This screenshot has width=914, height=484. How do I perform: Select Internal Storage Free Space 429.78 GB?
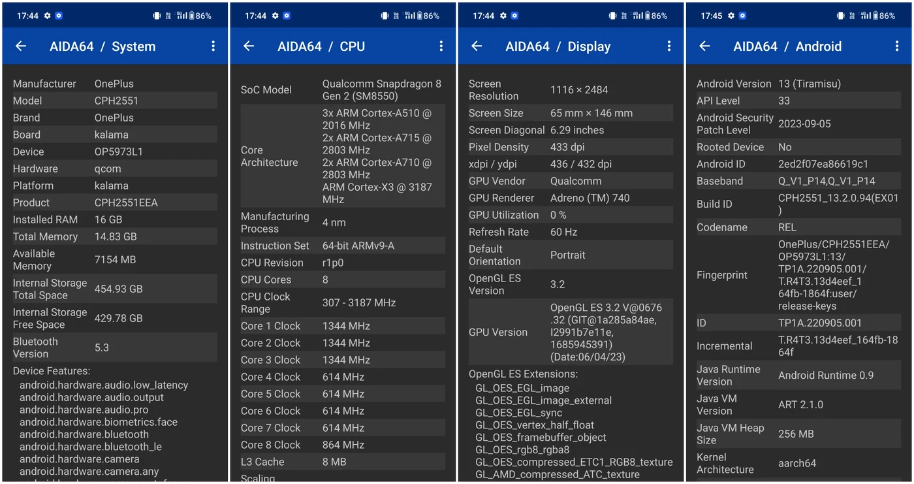click(118, 318)
